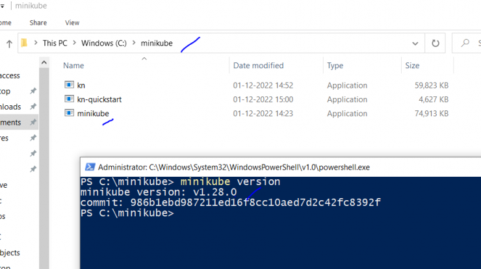Viewport: 481px width, 269px height.
Task: Click the pin icon beside the 'res' item
Action: (x=33, y=138)
